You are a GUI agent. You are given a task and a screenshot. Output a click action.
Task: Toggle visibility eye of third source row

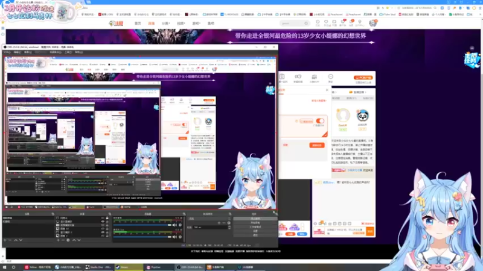103,225
